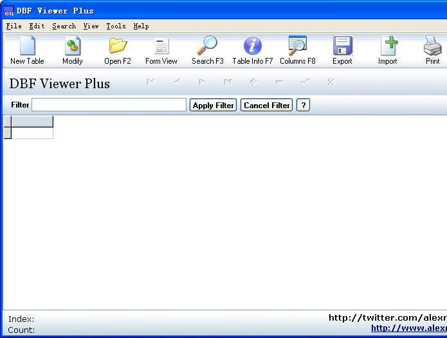
Task: Click the Modify table structure icon
Action: pyautogui.click(x=73, y=50)
